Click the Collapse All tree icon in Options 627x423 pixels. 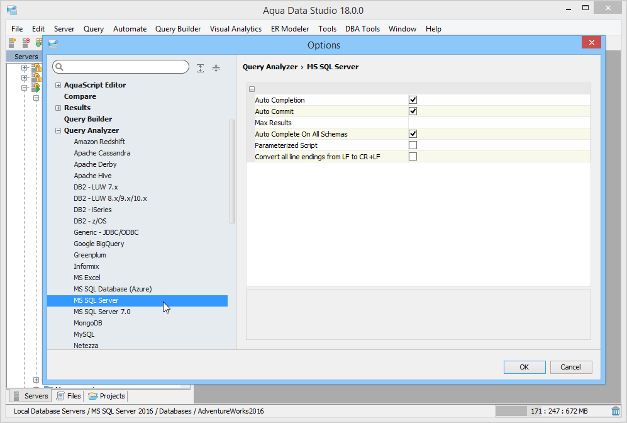tap(216, 68)
